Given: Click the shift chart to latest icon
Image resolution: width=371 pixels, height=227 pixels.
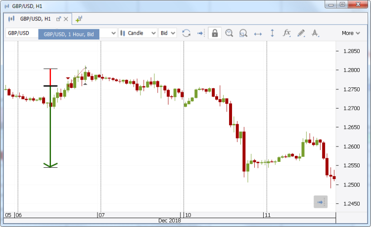Looking at the screenshot, I should point(200,33).
